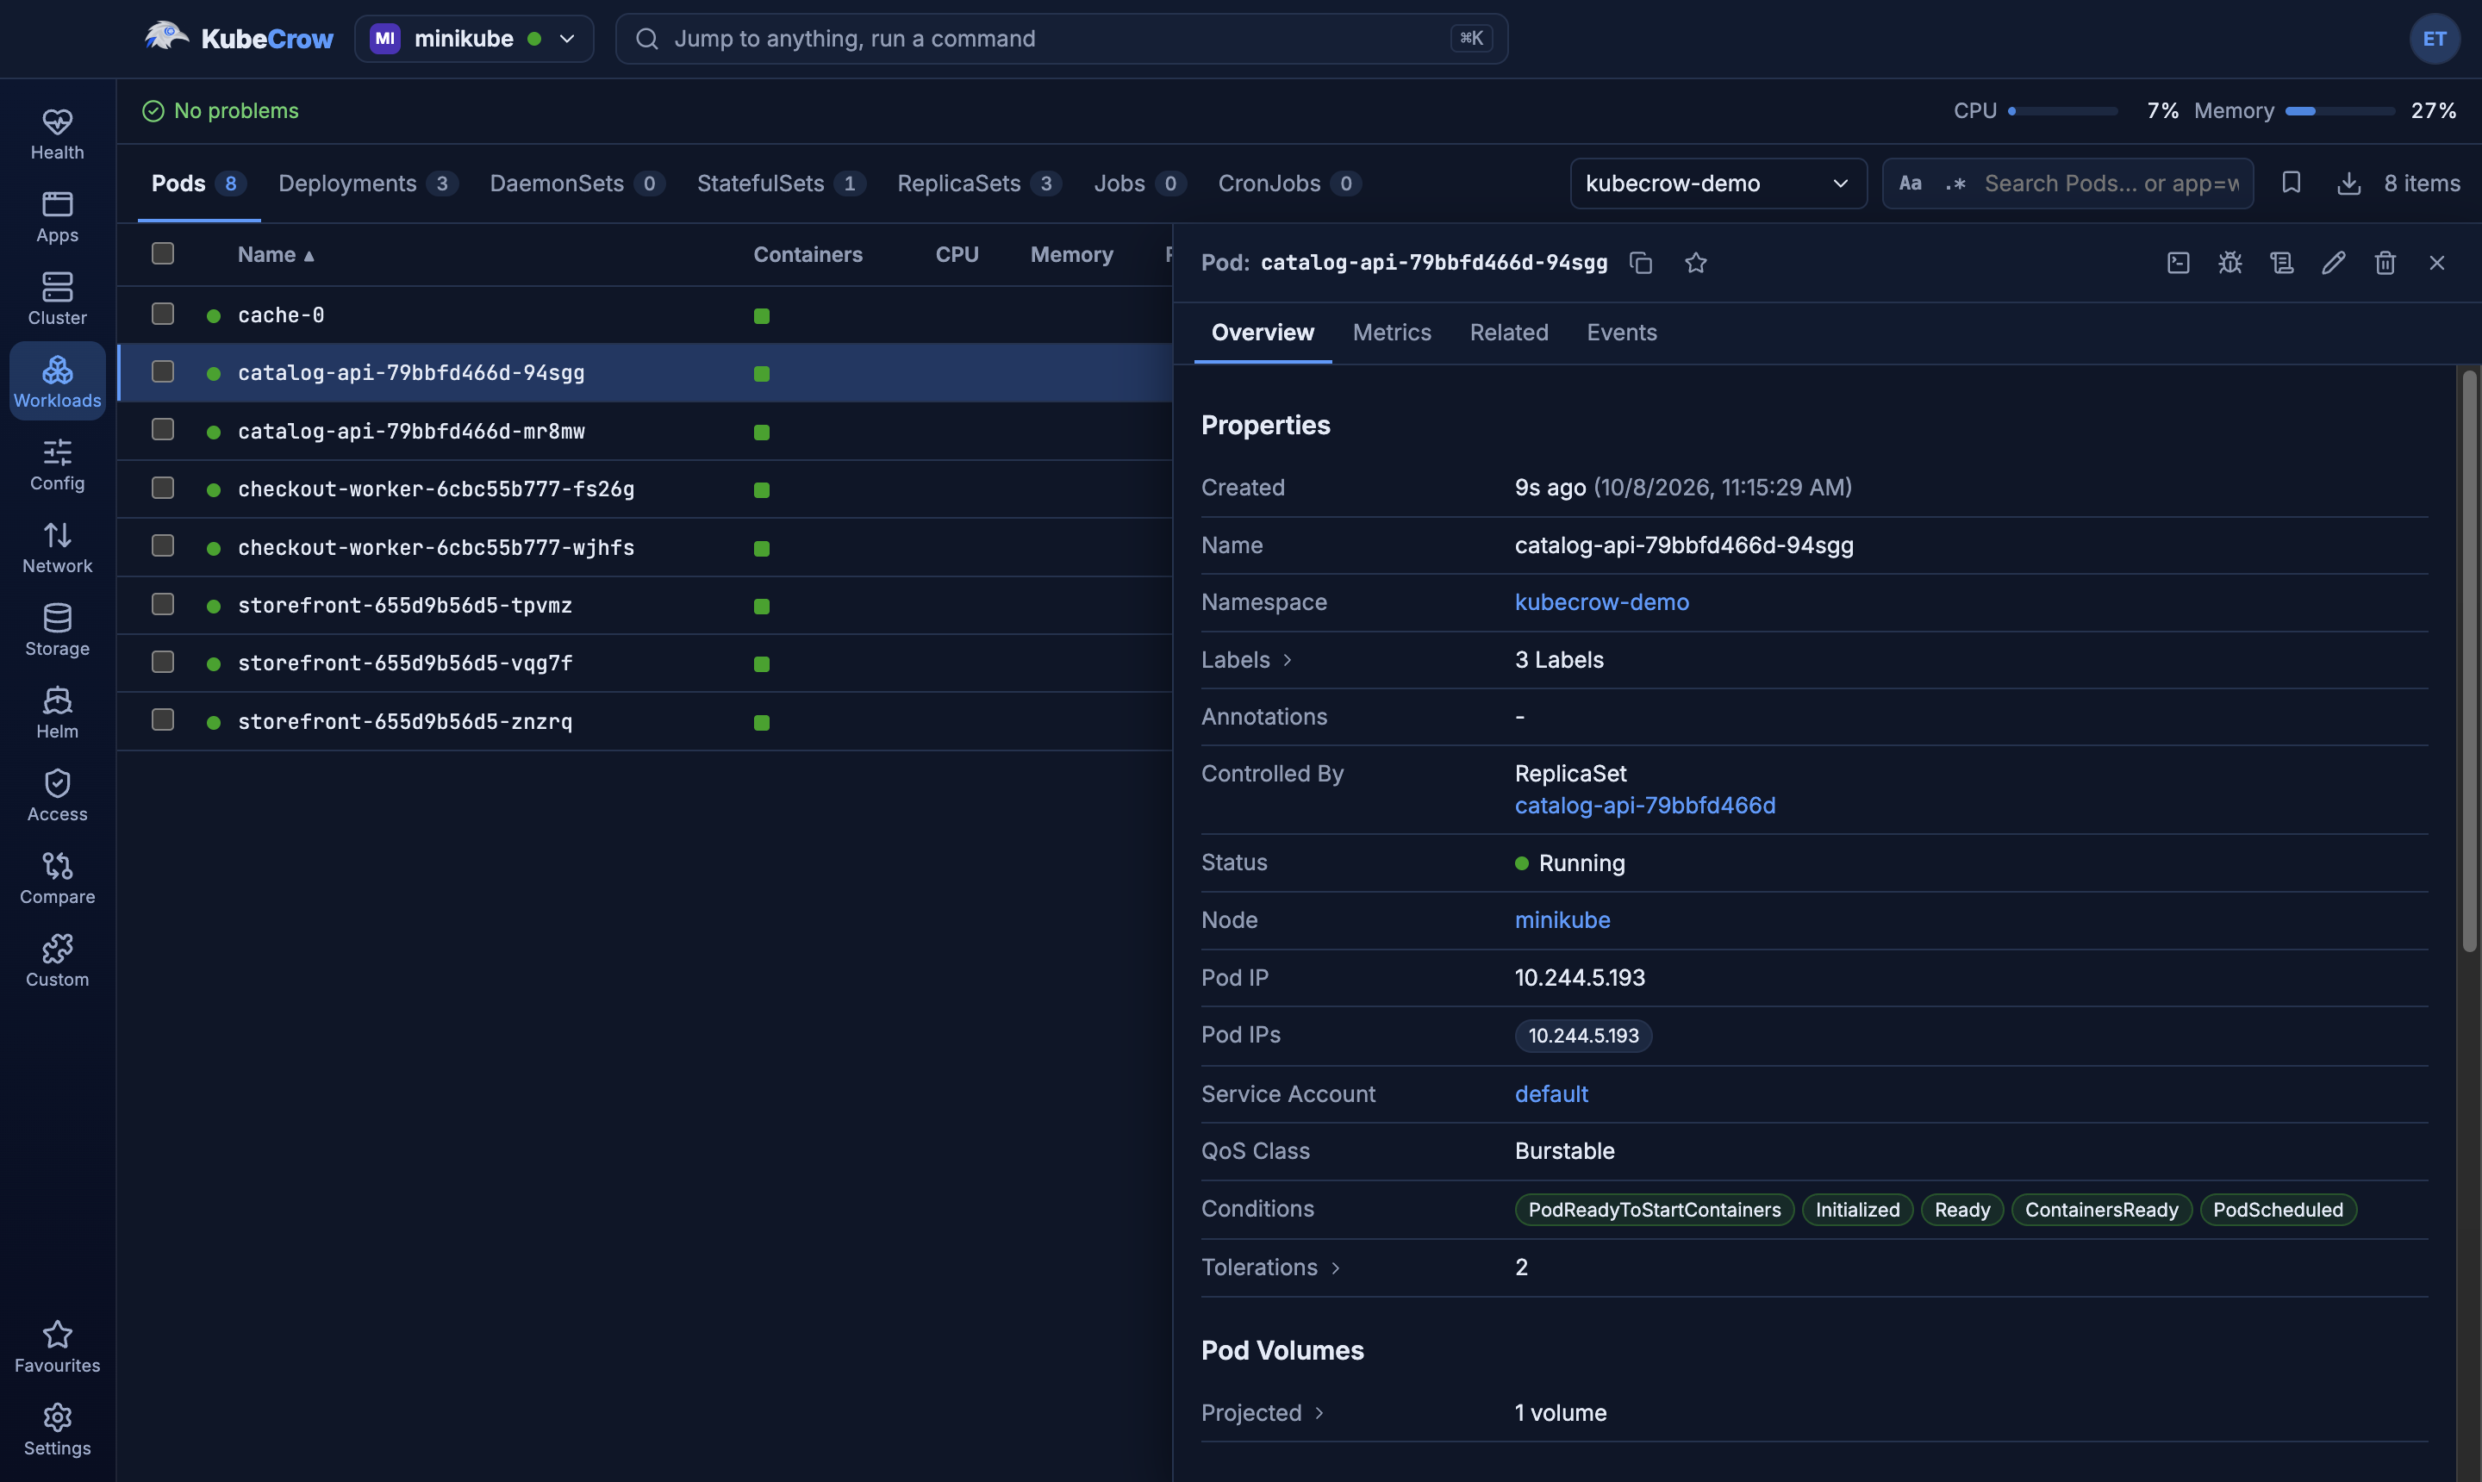This screenshot has width=2482, height=1482.
Task: Edit pod with the pencil icon
Action: point(2333,263)
